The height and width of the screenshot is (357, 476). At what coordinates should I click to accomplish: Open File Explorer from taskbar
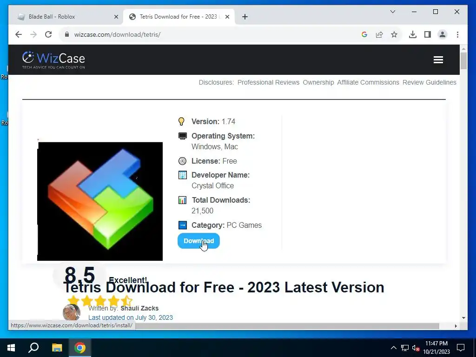57,348
